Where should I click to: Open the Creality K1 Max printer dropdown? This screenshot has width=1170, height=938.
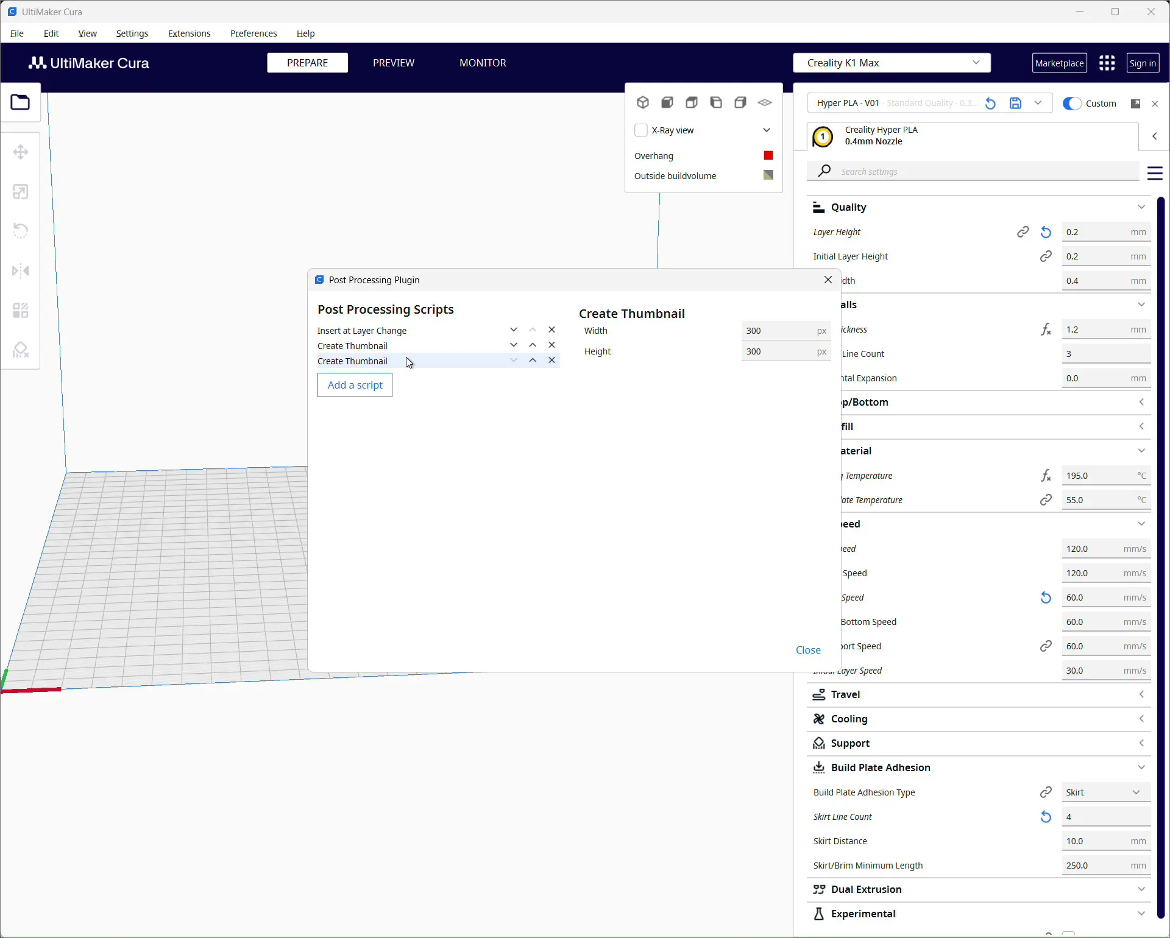[x=892, y=63]
